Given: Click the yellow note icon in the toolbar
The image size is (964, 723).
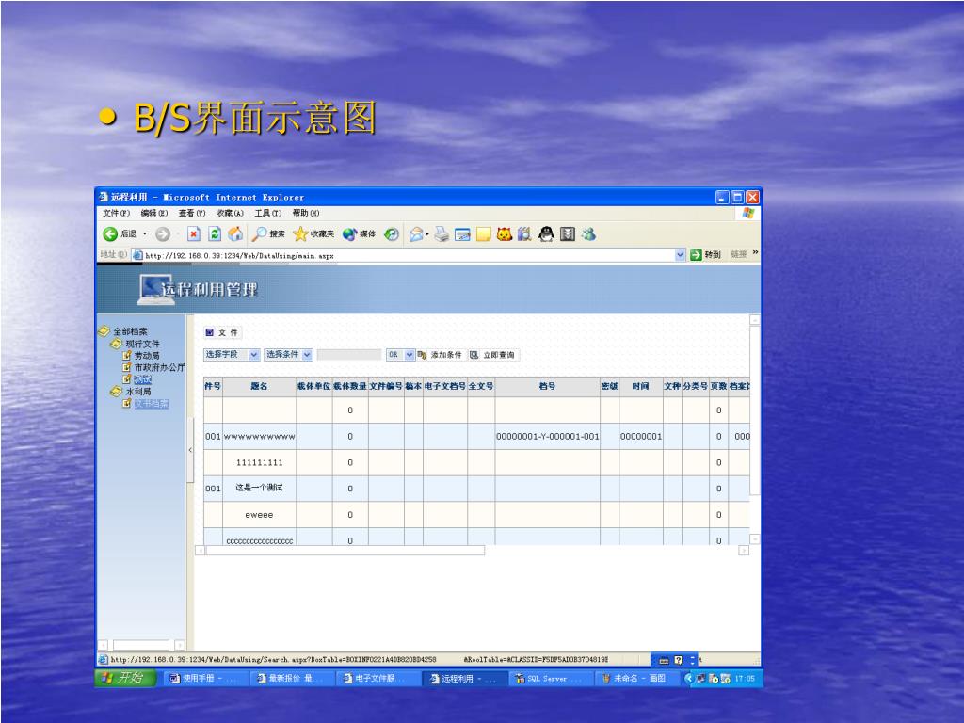Looking at the screenshot, I should 483,234.
